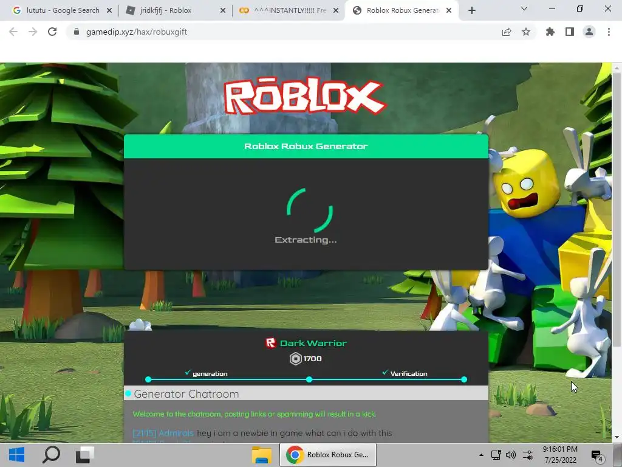
Task: Open the Chrome profile avatar menu
Action: (589, 32)
